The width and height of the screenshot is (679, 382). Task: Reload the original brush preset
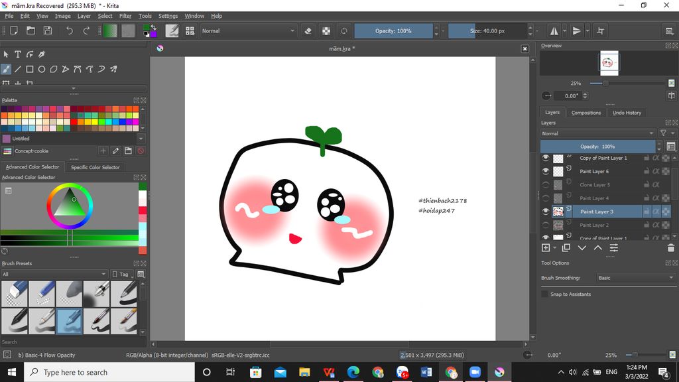(x=344, y=31)
